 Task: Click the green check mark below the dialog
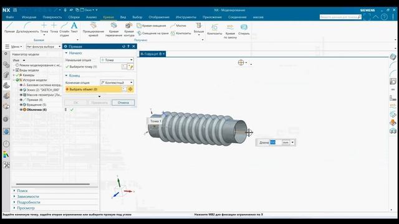pos(72,110)
